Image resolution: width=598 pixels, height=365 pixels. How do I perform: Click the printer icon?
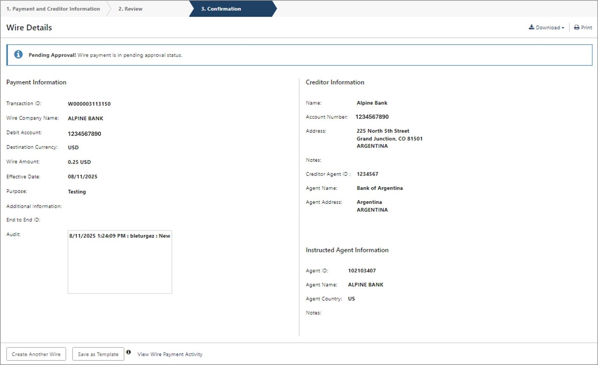(x=577, y=28)
